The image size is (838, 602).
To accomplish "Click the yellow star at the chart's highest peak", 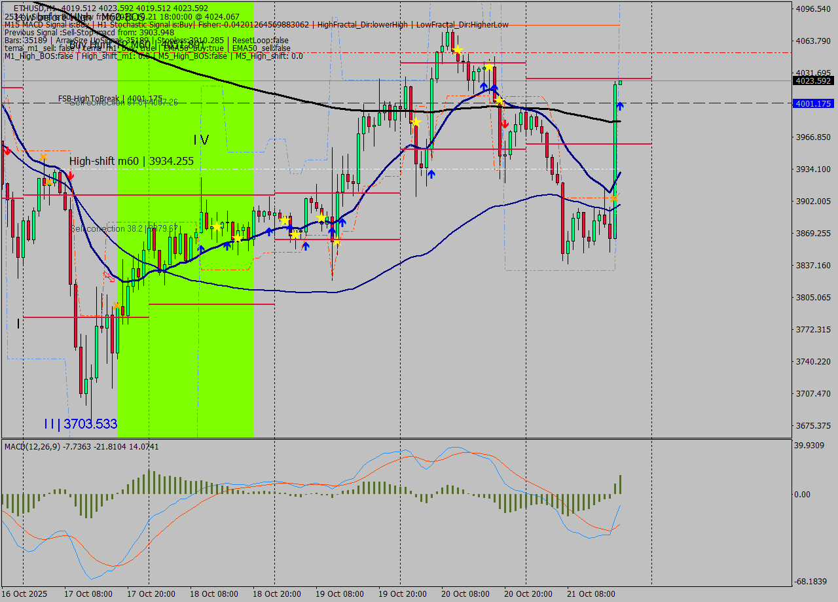I will (458, 50).
